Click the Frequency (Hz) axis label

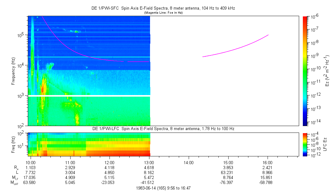13,71
